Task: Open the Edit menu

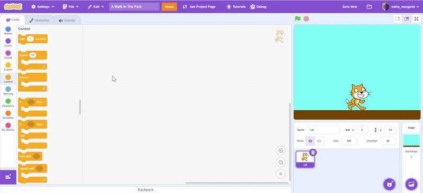Action: [x=96, y=7]
